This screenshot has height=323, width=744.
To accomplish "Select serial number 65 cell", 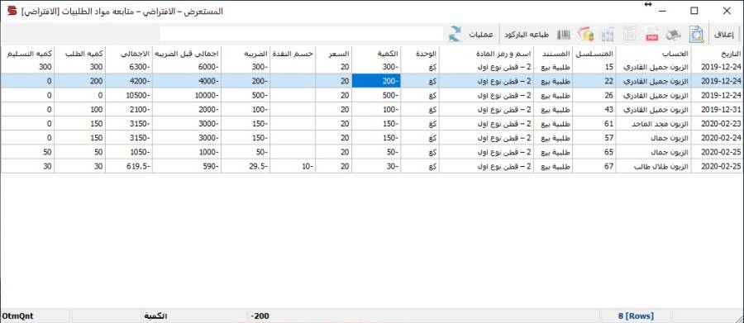I will click(x=594, y=152).
